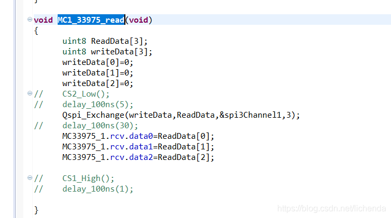This screenshot has height=218, width=391.
Task: Click the opening brace of the function
Action: (36, 31)
